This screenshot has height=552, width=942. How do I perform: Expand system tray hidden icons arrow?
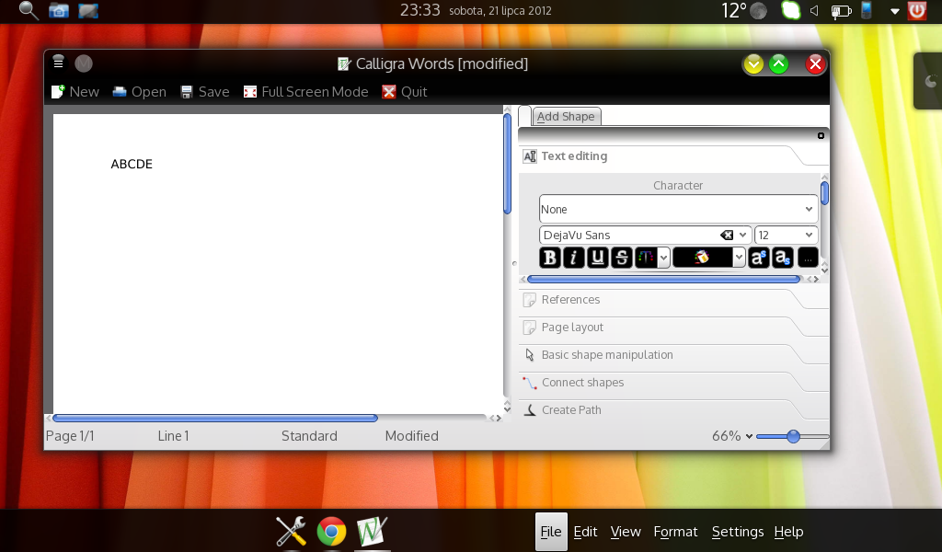[x=894, y=11]
